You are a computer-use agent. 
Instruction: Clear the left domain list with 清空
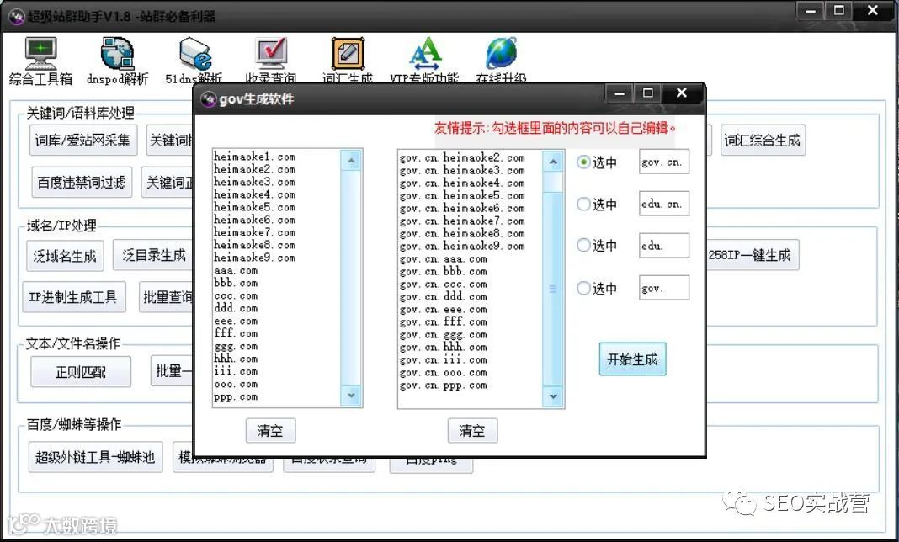click(x=270, y=430)
